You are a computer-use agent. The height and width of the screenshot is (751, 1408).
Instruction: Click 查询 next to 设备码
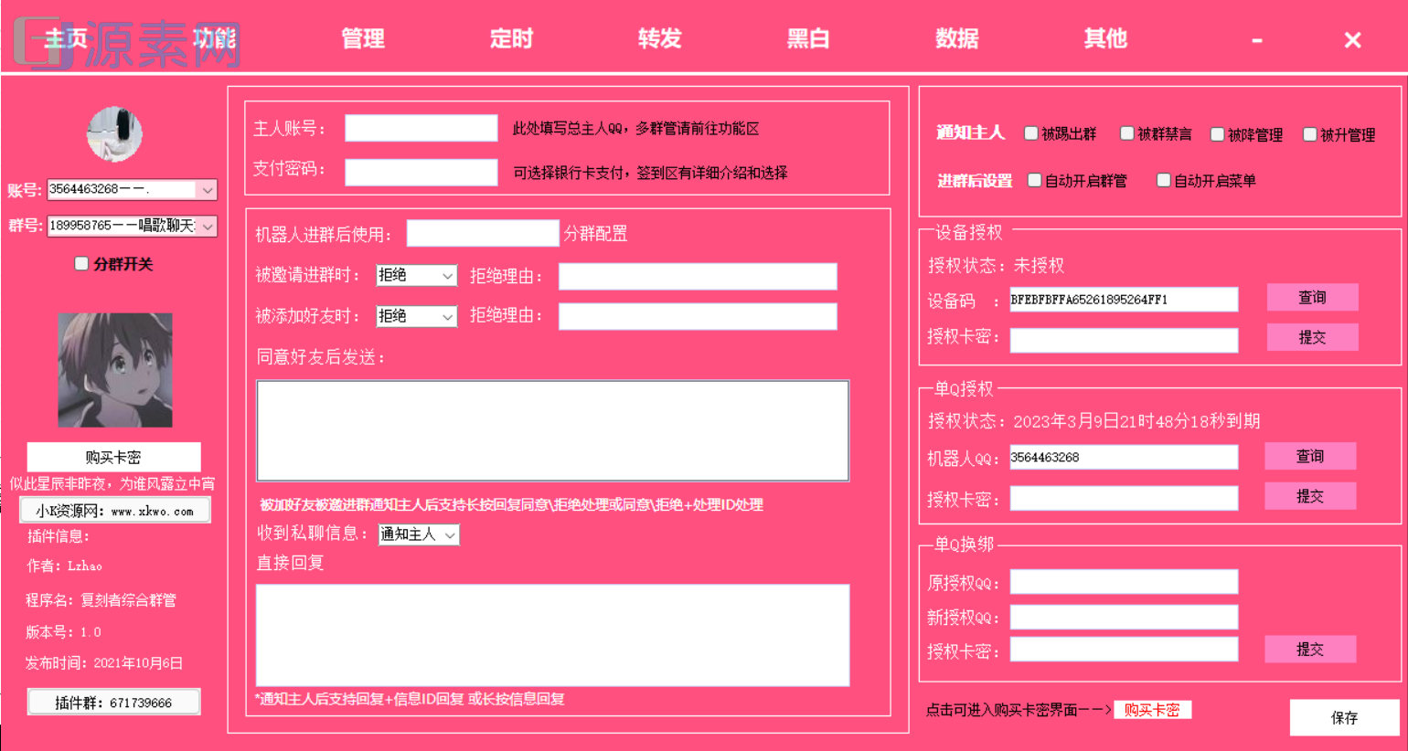click(1312, 297)
